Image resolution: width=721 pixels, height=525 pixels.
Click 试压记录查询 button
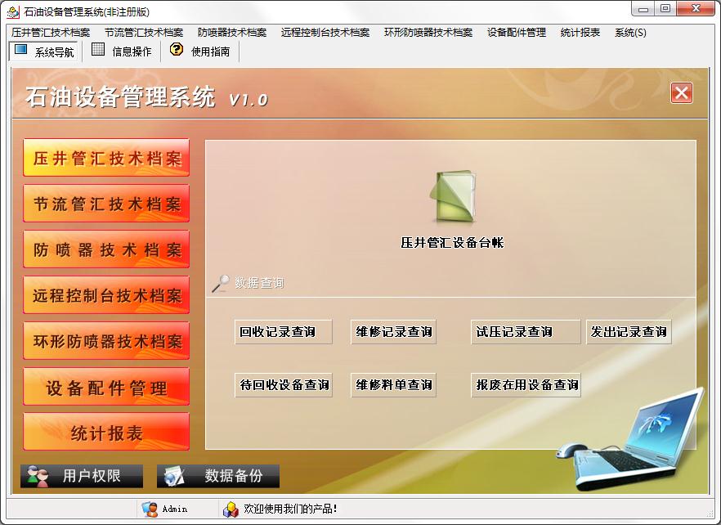tap(526, 332)
